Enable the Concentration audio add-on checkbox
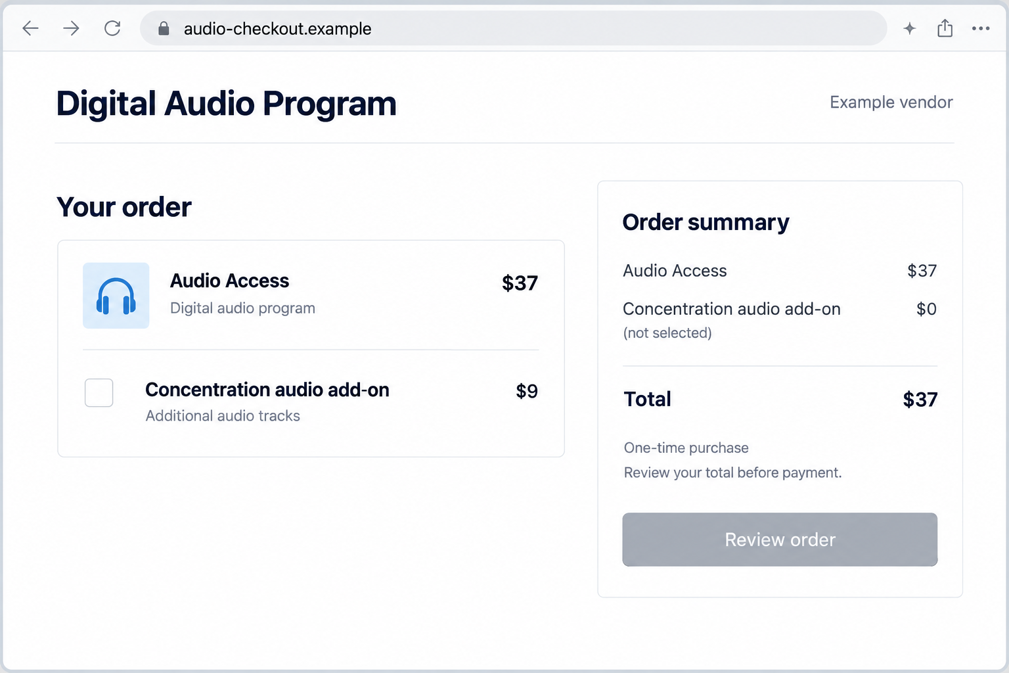Image resolution: width=1009 pixels, height=673 pixels. point(99,392)
